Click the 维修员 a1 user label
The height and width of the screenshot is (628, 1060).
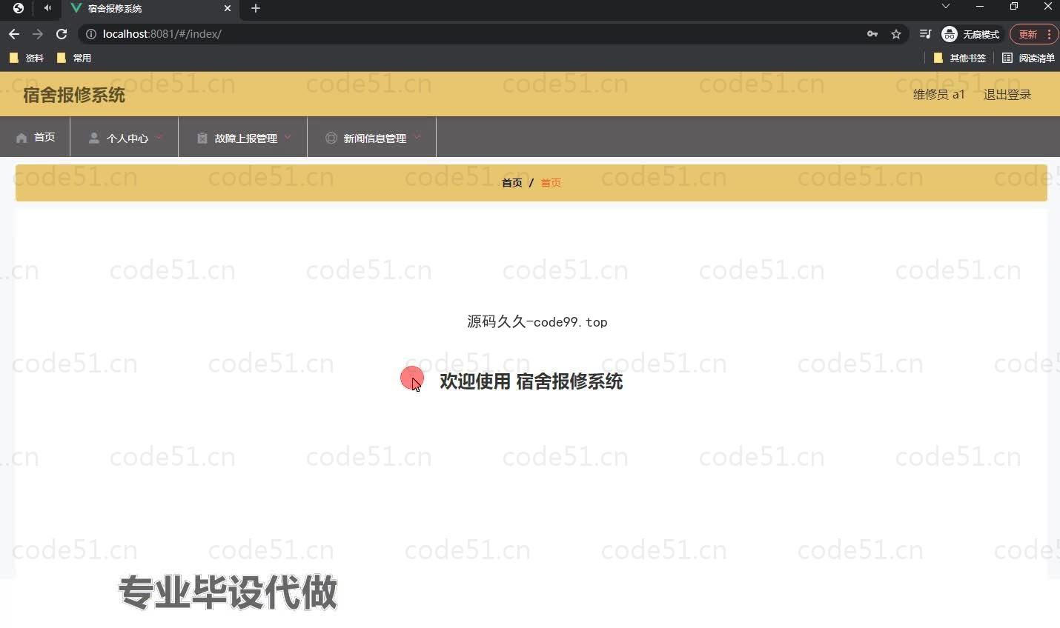tap(939, 94)
